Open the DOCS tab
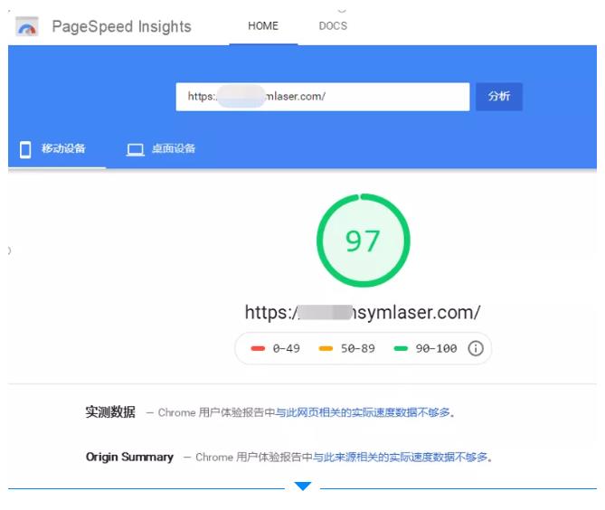 pos(333,26)
